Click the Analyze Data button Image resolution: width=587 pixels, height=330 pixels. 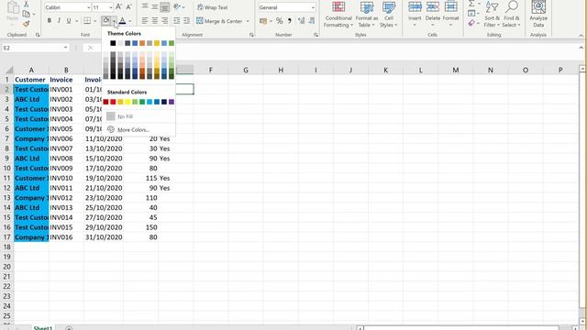(x=538, y=15)
